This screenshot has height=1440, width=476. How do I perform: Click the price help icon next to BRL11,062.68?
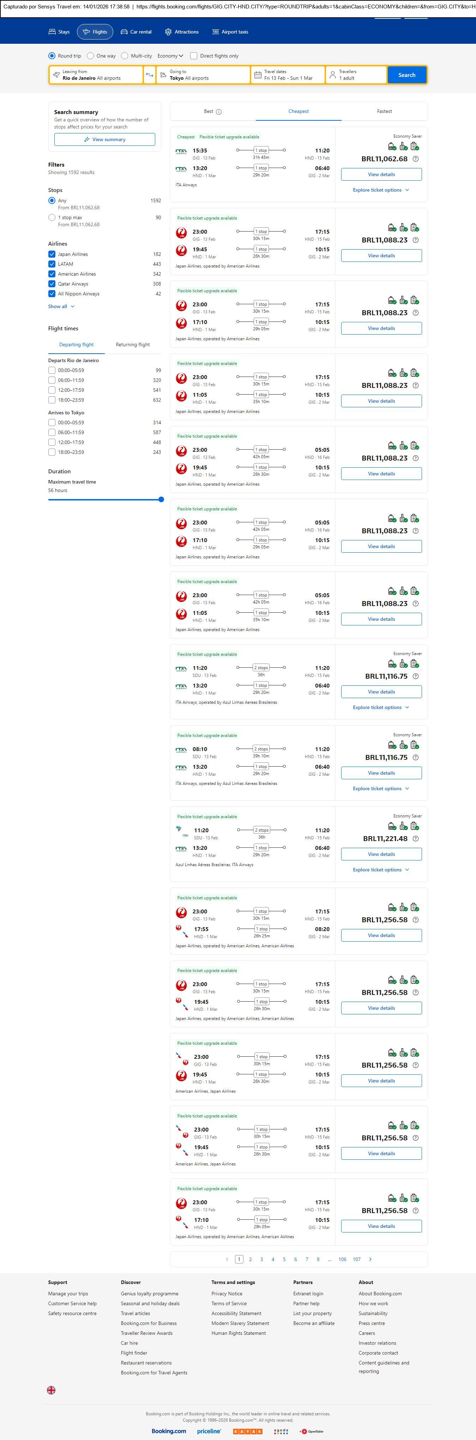pyautogui.click(x=415, y=159)
